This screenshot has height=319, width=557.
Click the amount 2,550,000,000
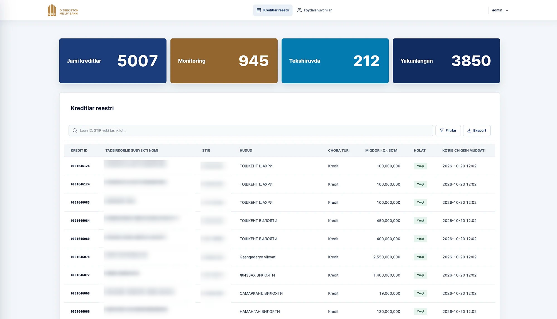[387, 257]
